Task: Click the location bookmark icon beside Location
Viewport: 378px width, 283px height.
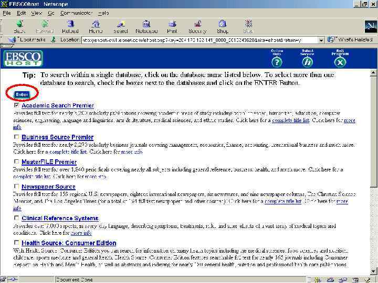Action: pyautogui.click(x=54, y=40)
